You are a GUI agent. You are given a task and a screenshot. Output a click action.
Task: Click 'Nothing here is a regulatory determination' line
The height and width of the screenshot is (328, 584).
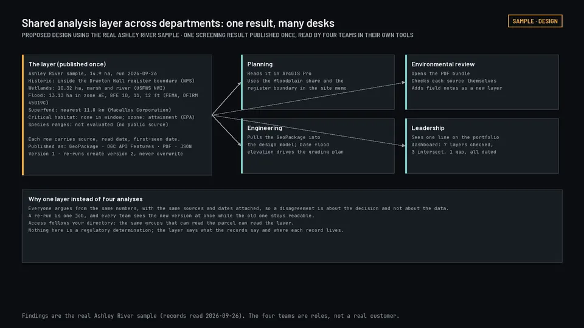click(x=186, y=230)
